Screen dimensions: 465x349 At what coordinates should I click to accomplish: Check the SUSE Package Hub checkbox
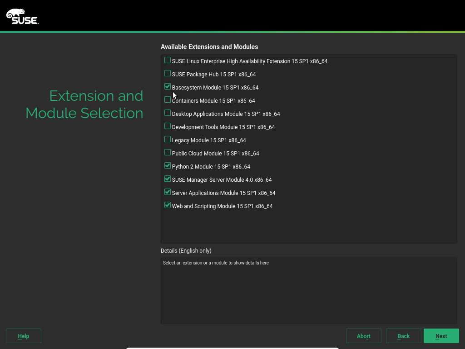point(168,73)
